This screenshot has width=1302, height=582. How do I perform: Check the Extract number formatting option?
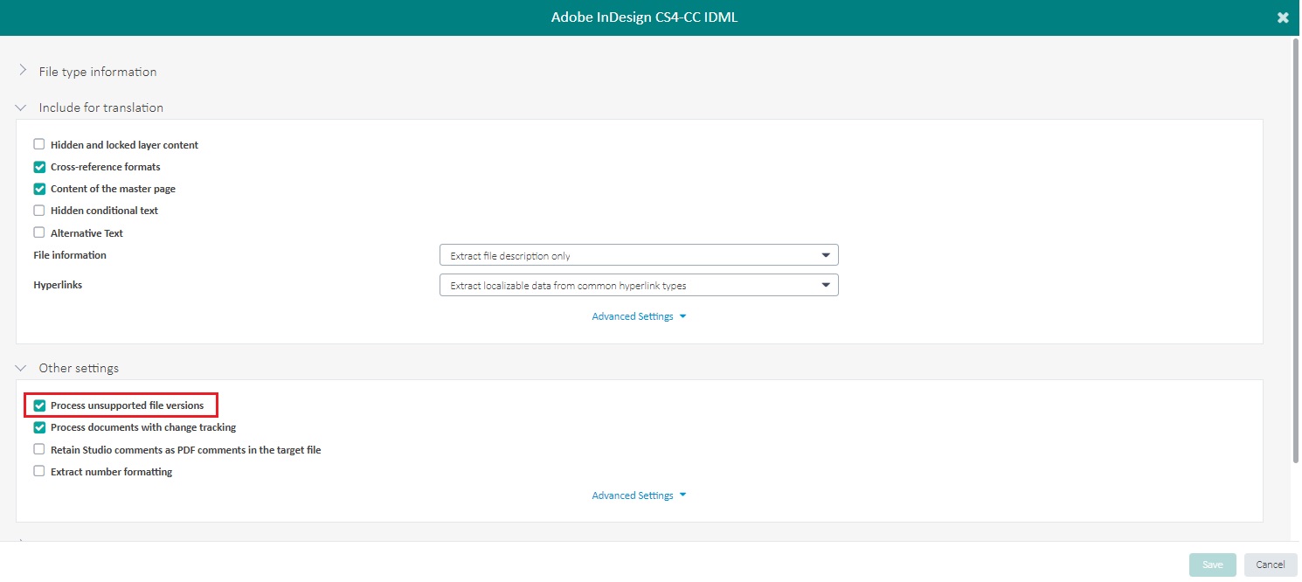pos(39,471)
